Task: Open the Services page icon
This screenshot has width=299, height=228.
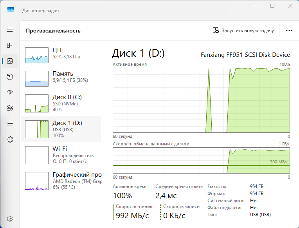Action: point(10,139)
